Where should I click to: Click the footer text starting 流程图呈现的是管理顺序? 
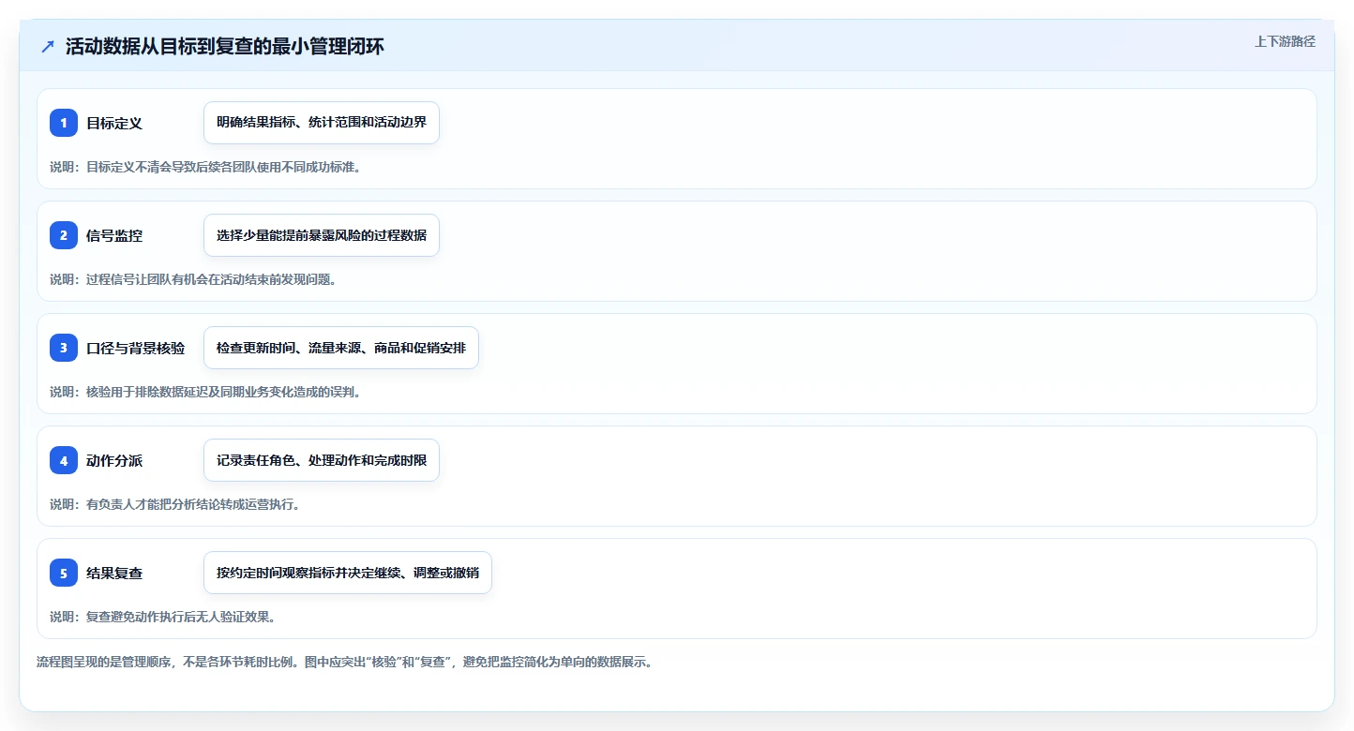(x=344, y=662)
